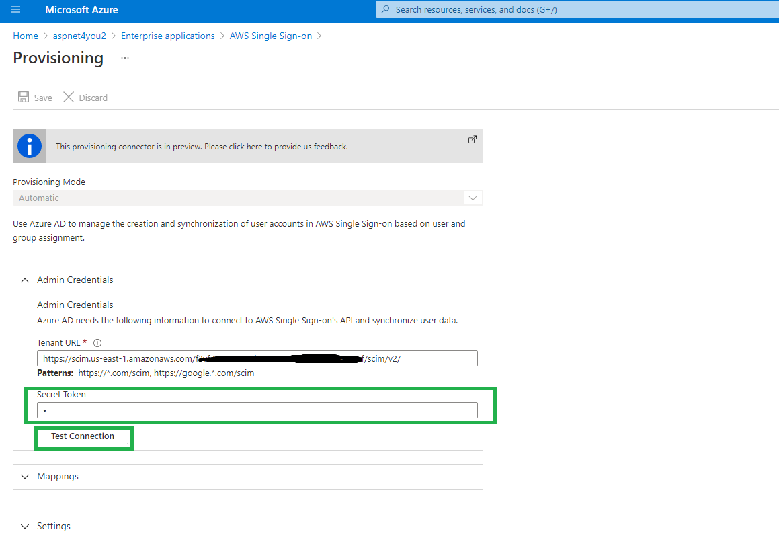Navigate to Enterprise applications breadcrumb
Viewport: 779px width, 544px height.
pos(168,36)
